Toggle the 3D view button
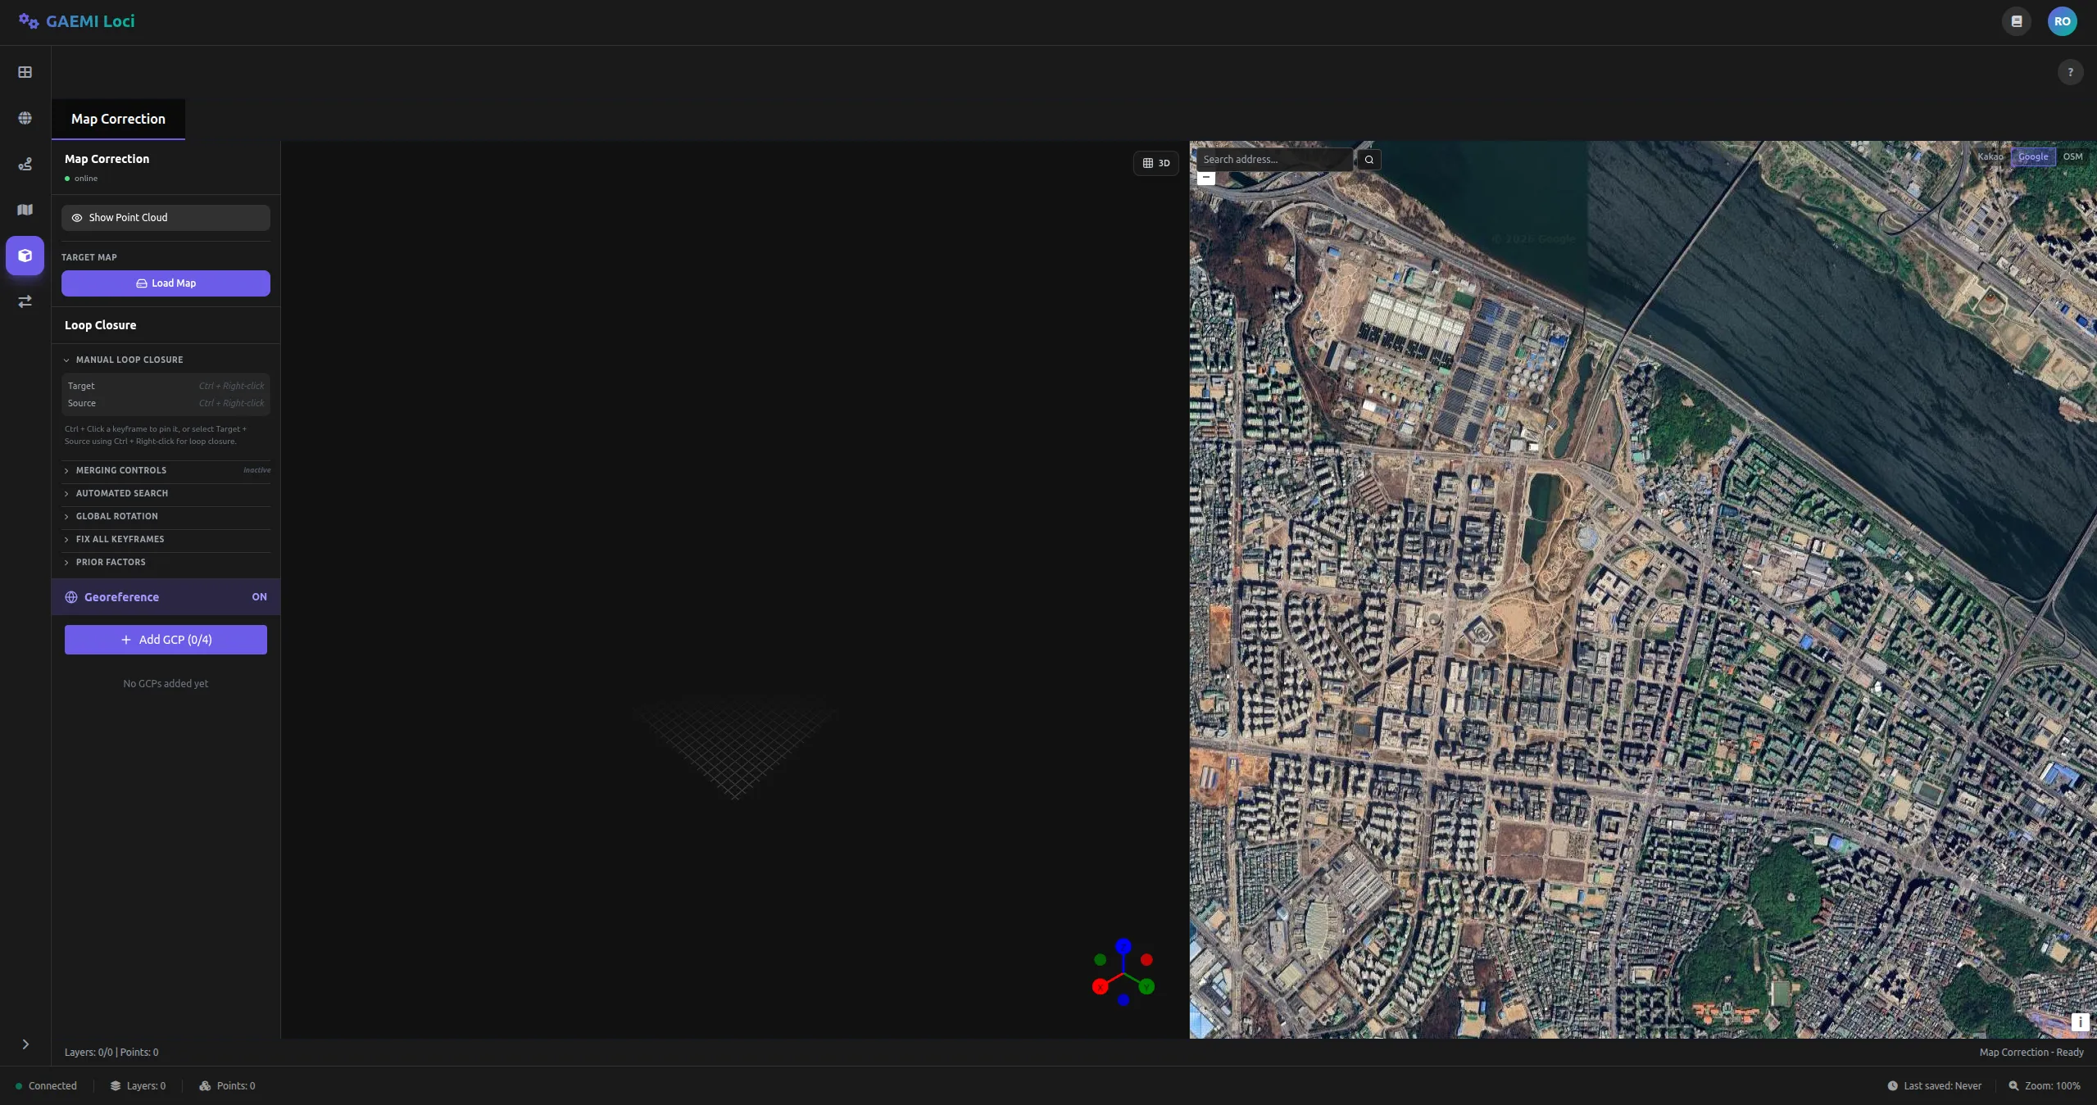2097x1105 pixels. pyautogui.click(x=1155, y=163)
